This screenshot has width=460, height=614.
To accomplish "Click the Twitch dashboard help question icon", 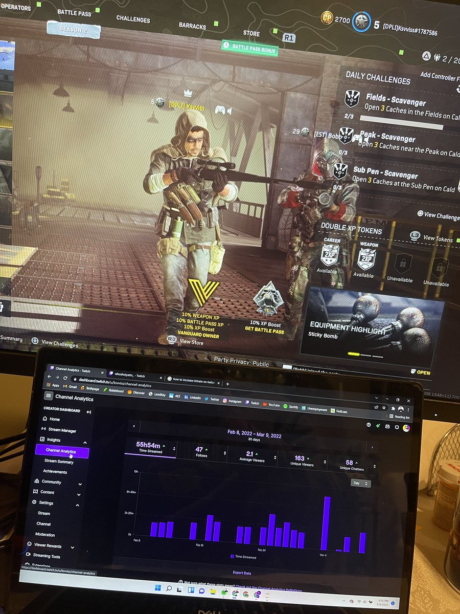I will [x=369, y=425].
